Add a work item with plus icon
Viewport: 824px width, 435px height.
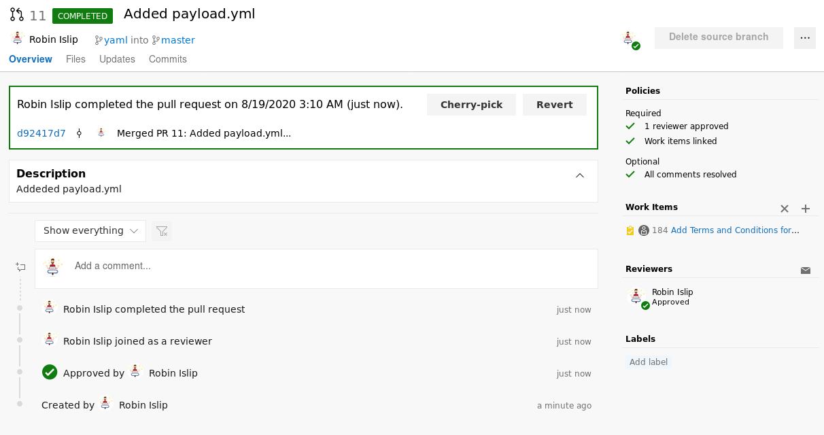(x=806, y=209)
